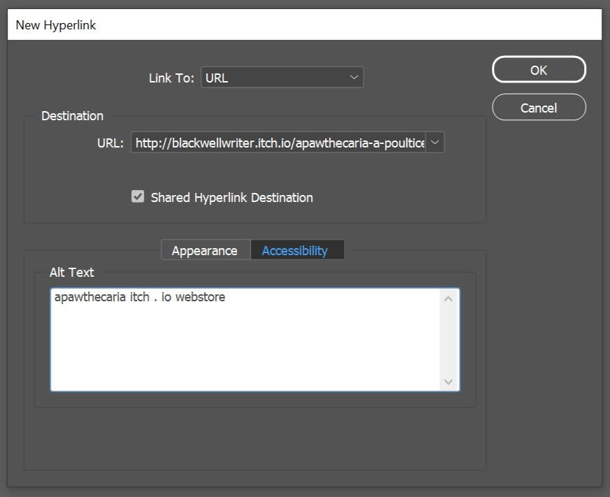The height and width of the screenshot is (497, 610).
Task: Click the URL dropdown chevron icon
Action: 435,142
